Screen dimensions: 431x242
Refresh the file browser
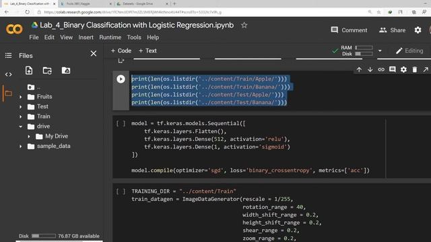(47, 71)
